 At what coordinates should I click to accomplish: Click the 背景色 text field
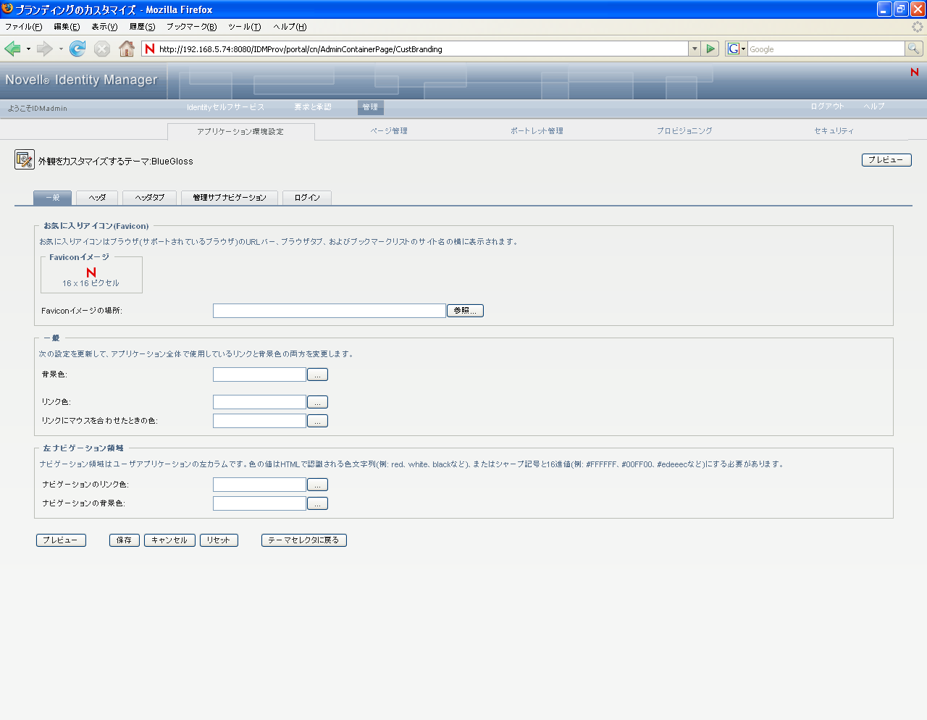[x=259, y=374]
